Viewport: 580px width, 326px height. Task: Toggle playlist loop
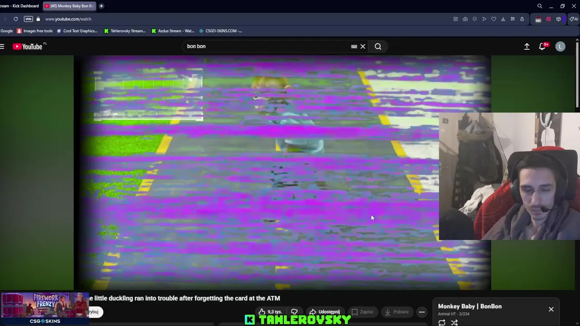tap(442, 322)
